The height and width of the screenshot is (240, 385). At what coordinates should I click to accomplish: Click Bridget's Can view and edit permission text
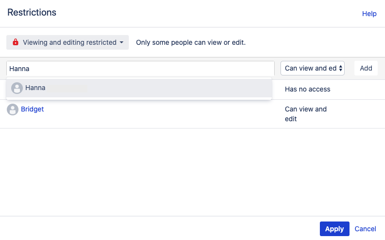coord(306,114)
